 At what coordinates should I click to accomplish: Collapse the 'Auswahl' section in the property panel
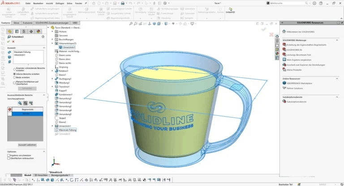tap(44, 47)
